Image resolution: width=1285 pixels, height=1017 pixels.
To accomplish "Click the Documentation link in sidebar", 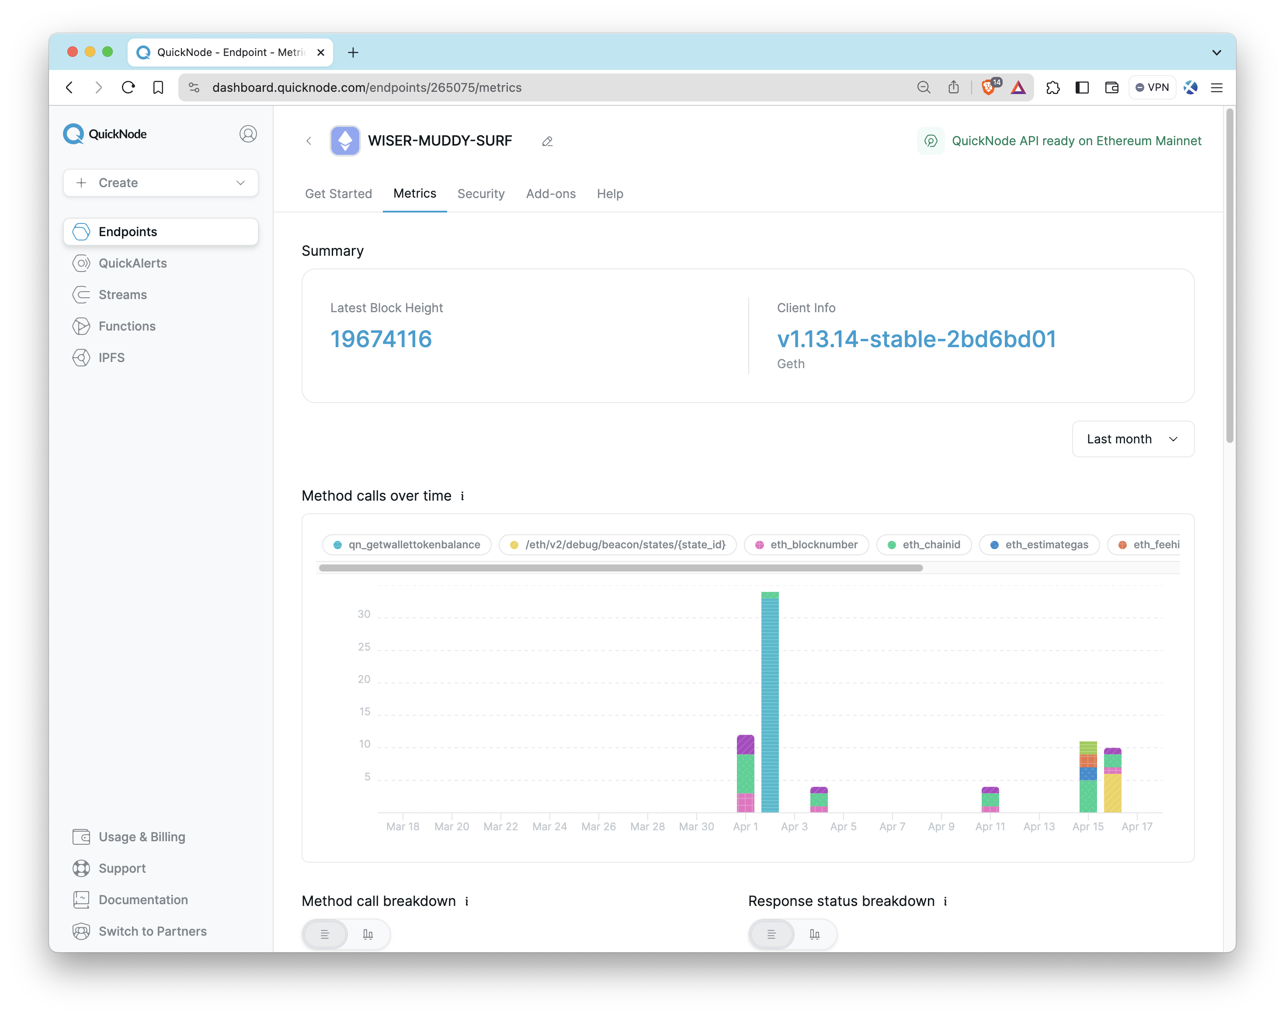I will [143, 898].
